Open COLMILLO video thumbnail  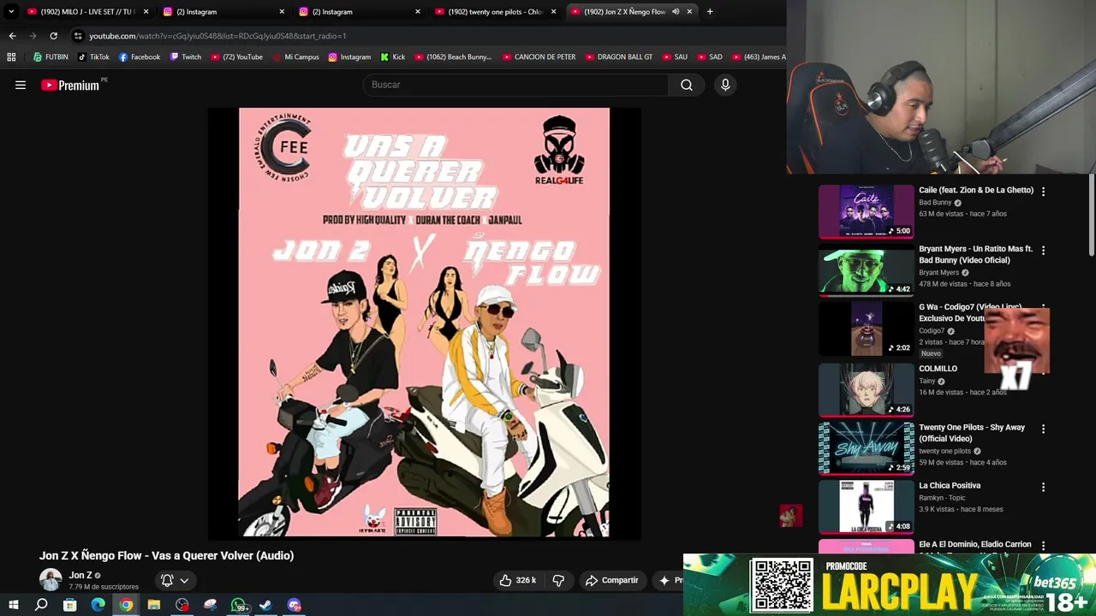tap(867, 389)
